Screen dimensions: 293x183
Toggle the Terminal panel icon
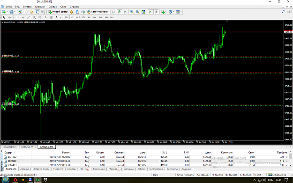coord(38,12)
